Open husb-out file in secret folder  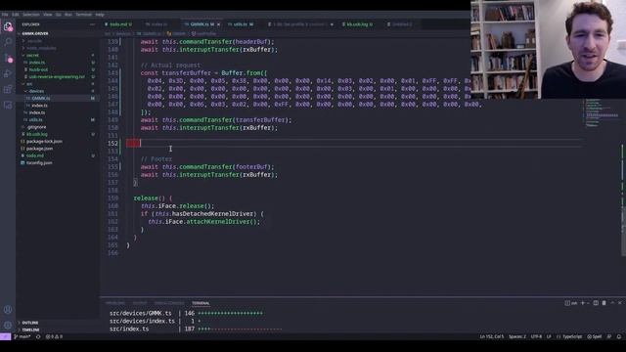click(x=38, y=69)
